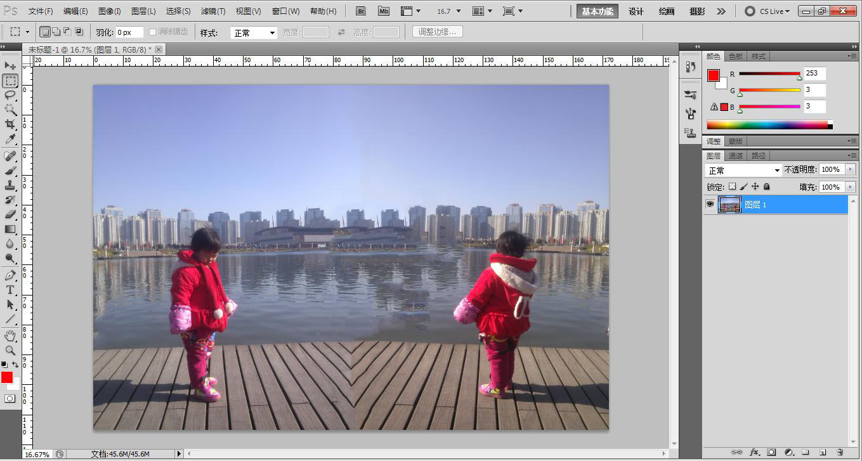
Task: Select the Rectangular Marquee tool in toolbox
Action: tap(10, 81)
